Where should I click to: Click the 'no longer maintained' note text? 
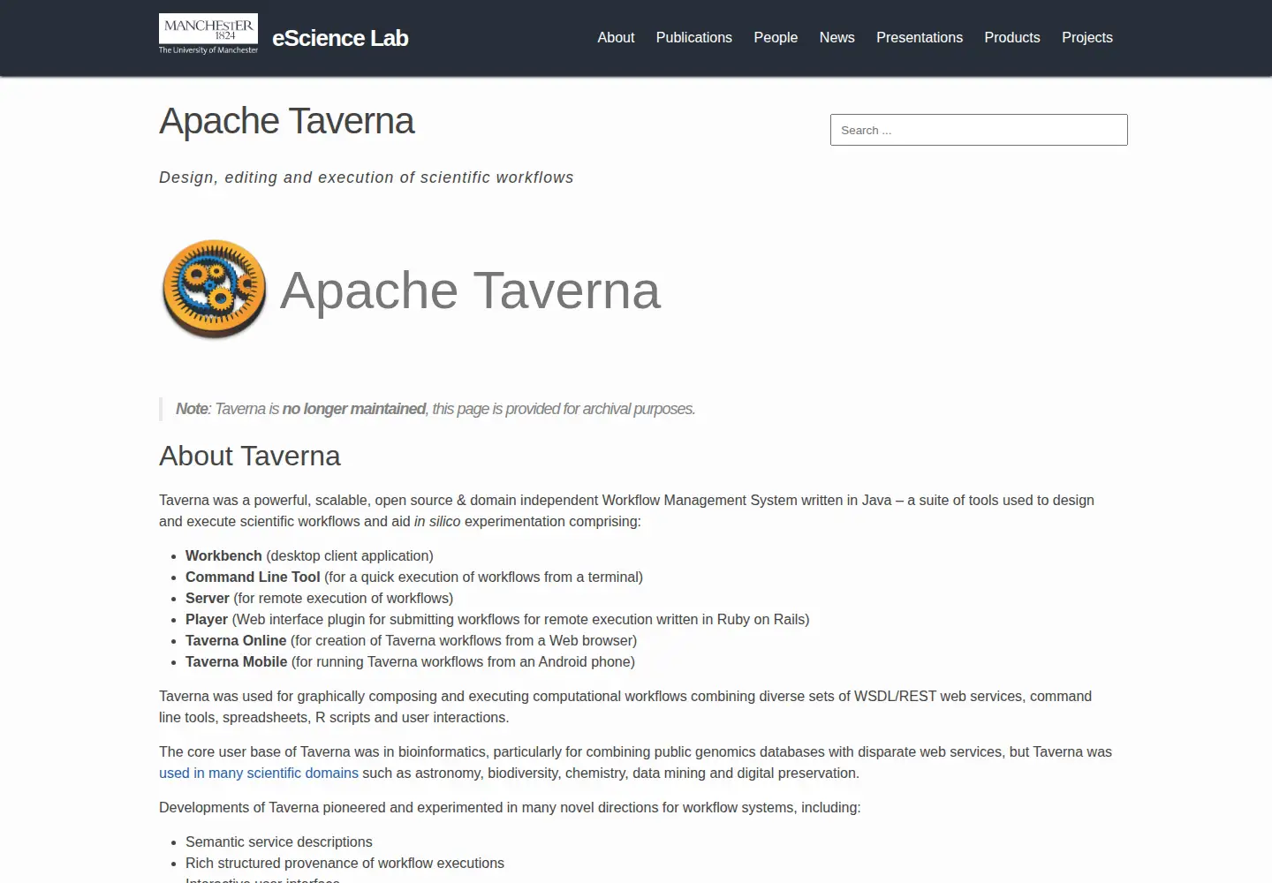point(353,409)
